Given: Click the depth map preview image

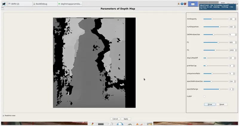Looking at the screenshot, I should (94, 63).
